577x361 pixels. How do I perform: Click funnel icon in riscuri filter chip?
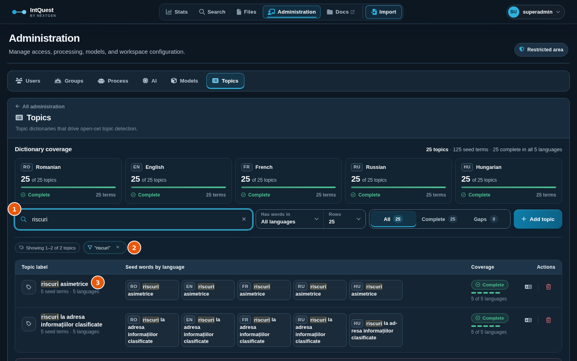(x=90, y=247)
